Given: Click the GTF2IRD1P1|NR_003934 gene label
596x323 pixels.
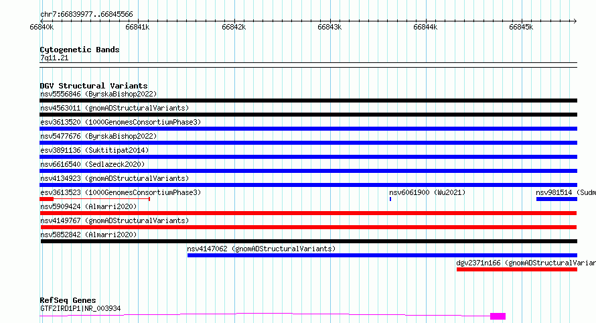Looking at the screenshot, I should [80, 308].
